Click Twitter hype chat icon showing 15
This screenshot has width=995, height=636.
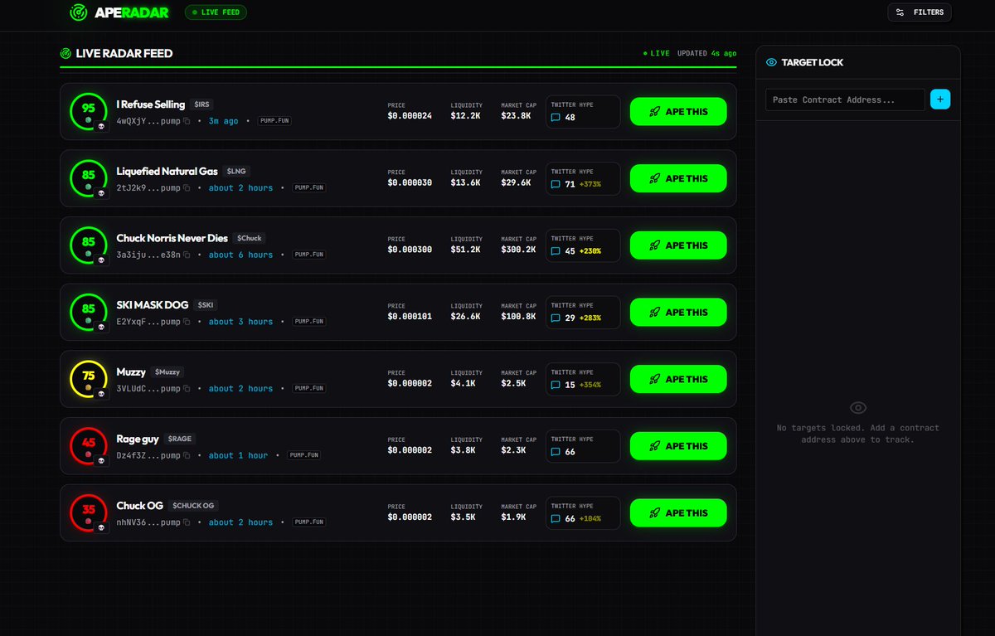(x=556, y=386)
